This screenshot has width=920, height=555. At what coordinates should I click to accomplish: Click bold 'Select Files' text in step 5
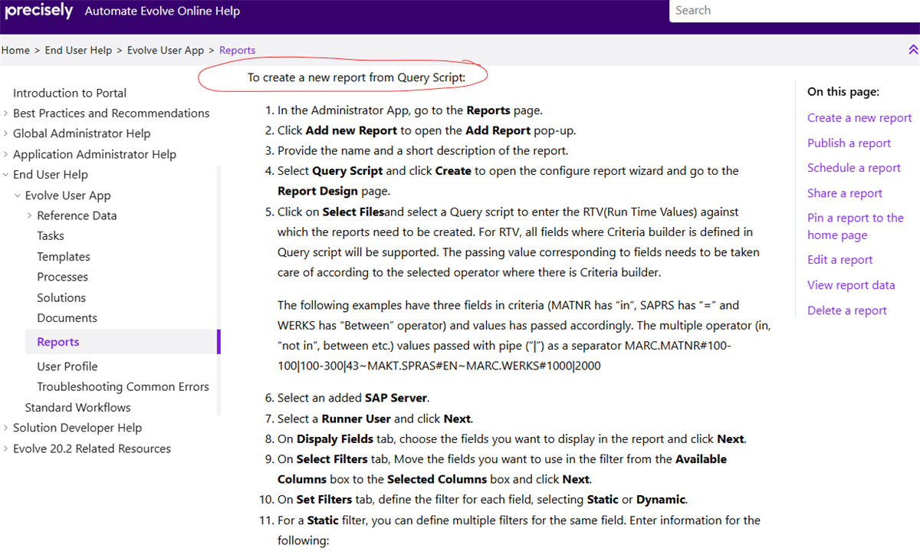click(353, 212)
